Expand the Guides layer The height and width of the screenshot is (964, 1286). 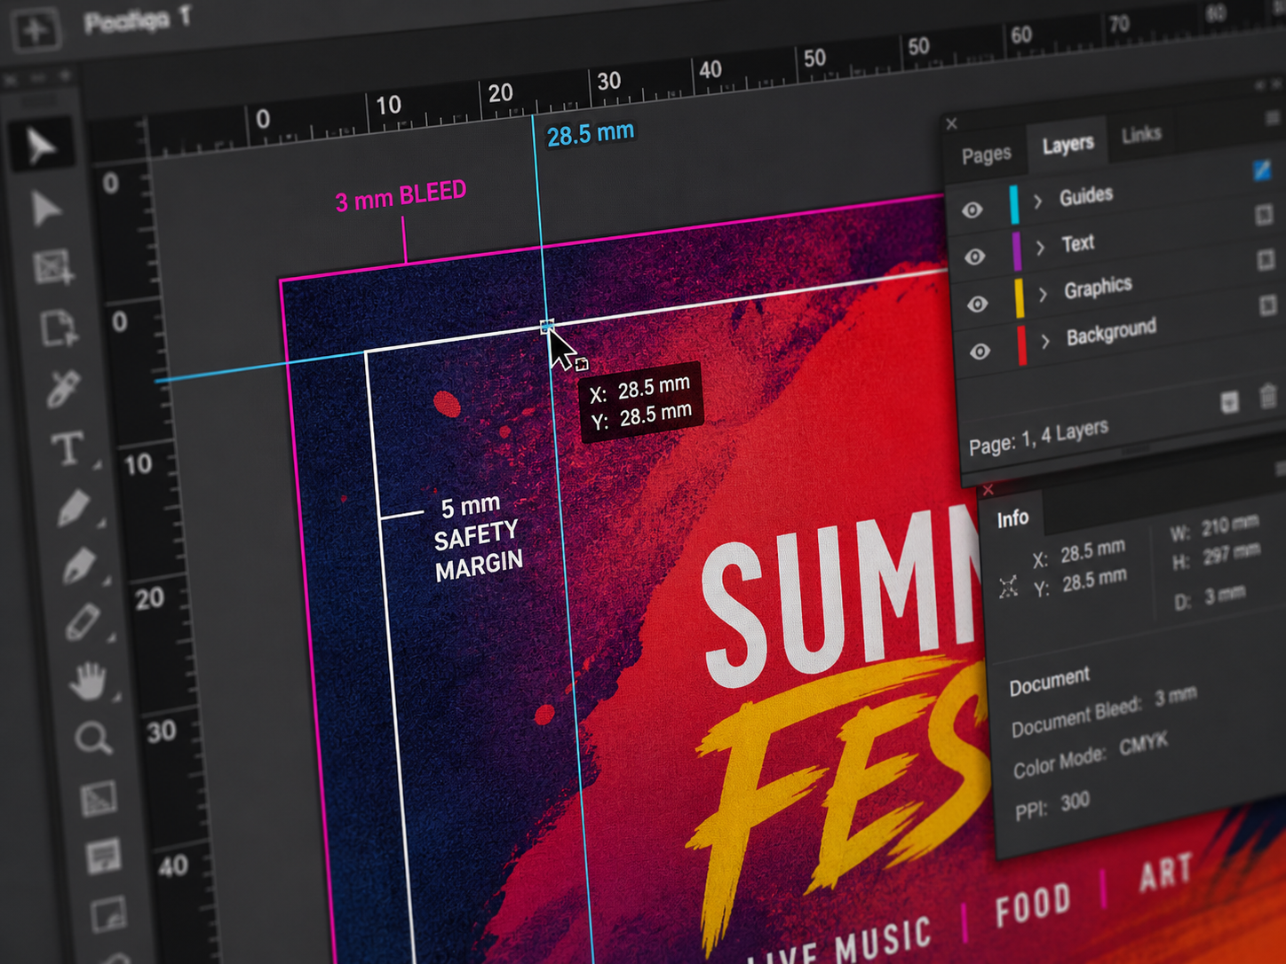tap(1037, 202)
